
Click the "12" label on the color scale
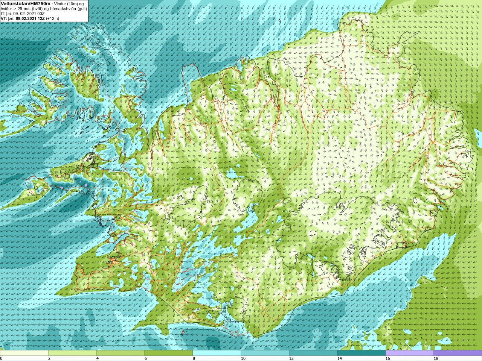pos(291,358)
